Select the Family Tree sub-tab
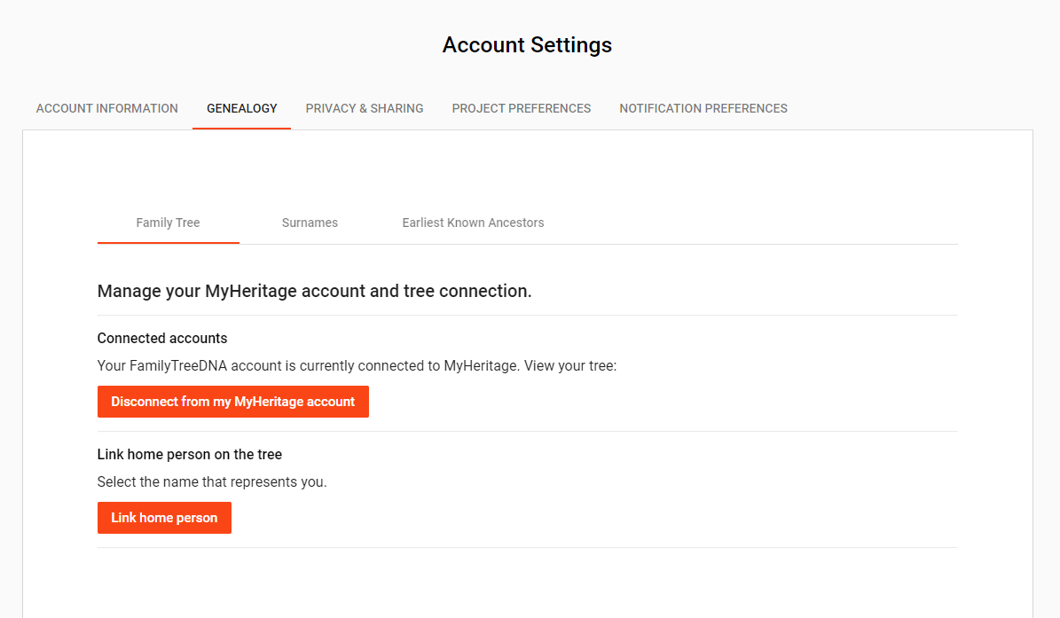Screen dimensions: 1060x618 click(x=169, y=223)
